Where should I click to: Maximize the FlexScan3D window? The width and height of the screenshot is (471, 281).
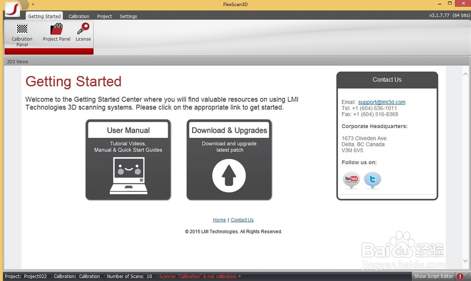click(x=450, y=3)
